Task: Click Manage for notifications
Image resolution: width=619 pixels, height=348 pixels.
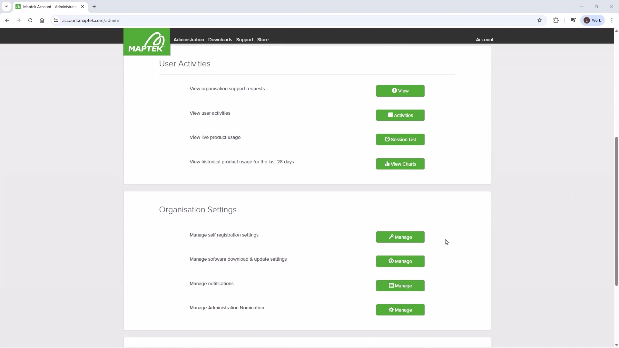Action: 400,286
